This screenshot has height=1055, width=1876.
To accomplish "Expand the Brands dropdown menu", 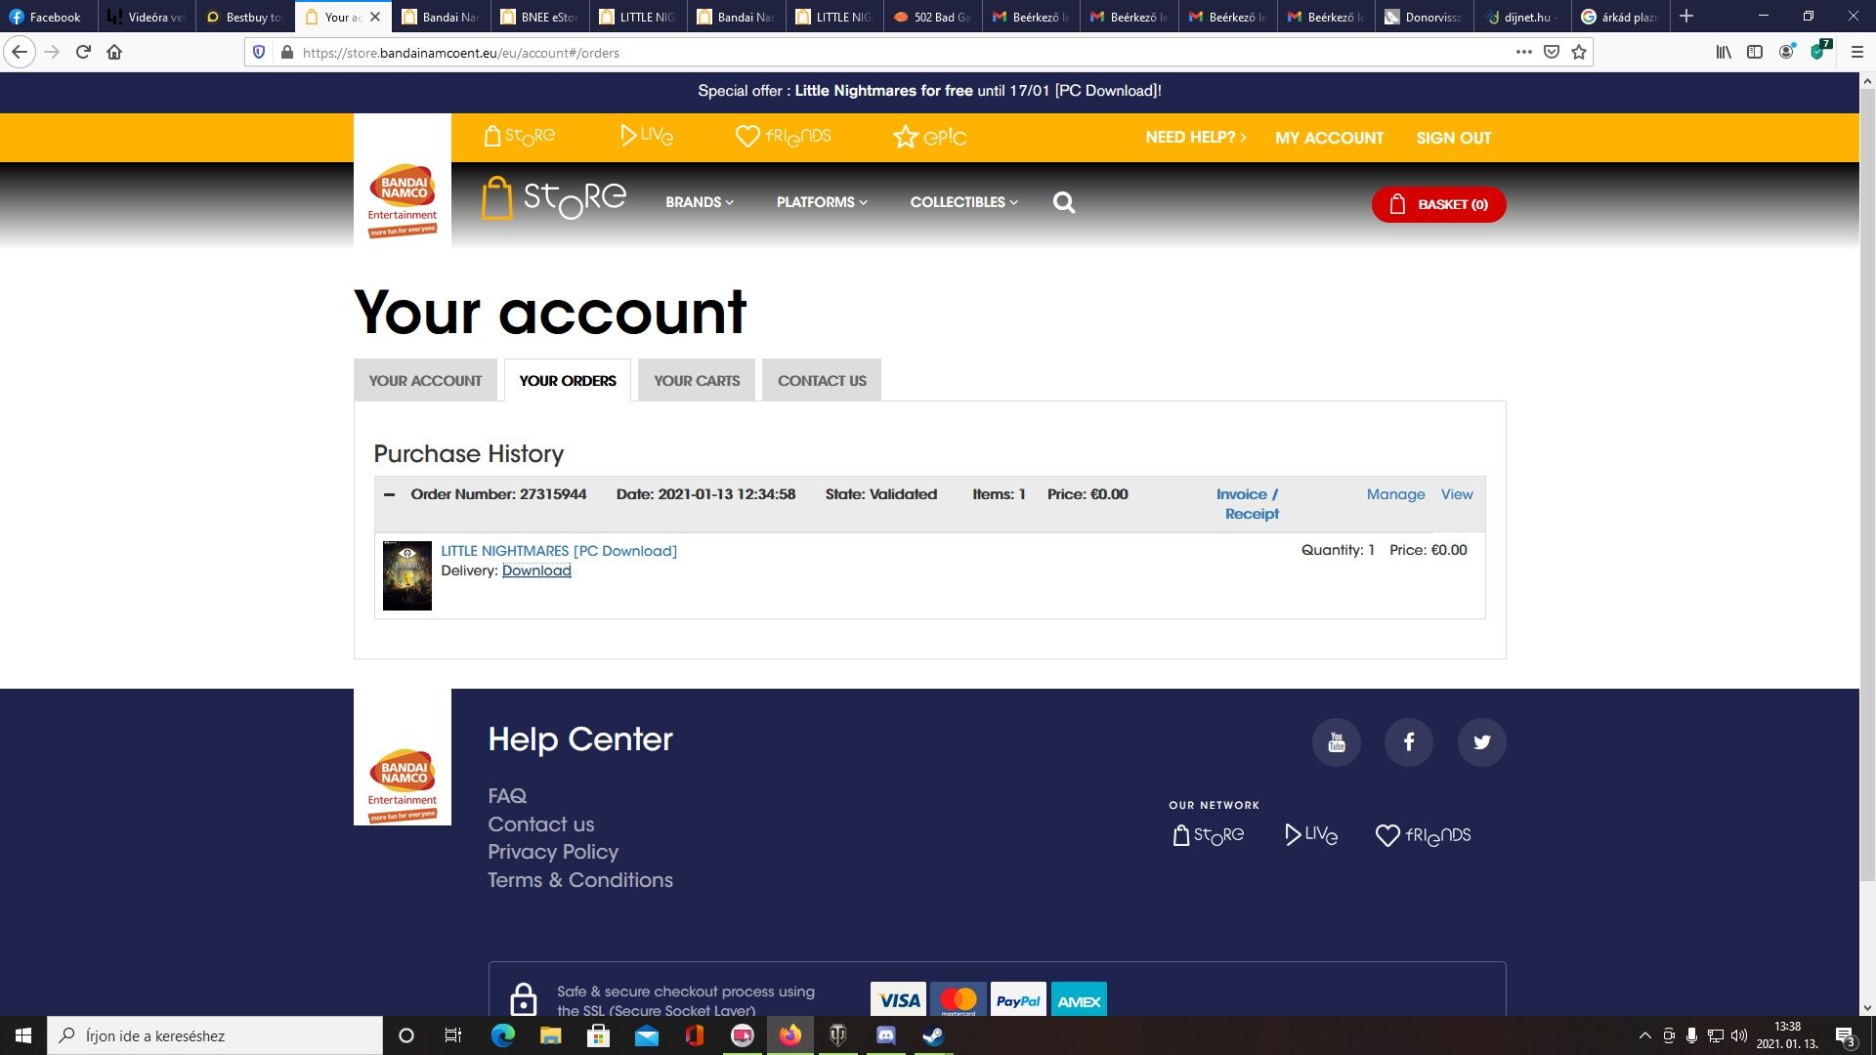I will click(x=700, y=202).
